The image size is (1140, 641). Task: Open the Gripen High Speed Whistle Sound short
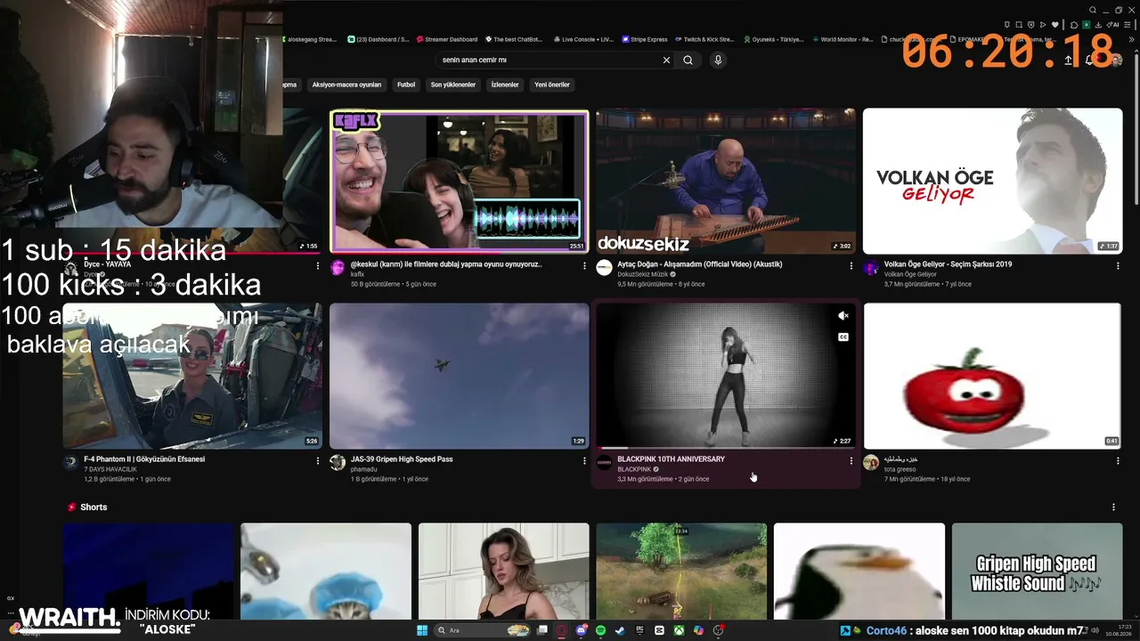(1037, 572)
